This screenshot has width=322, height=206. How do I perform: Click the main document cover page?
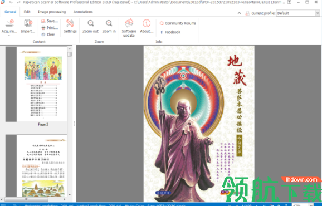(199, 124)
